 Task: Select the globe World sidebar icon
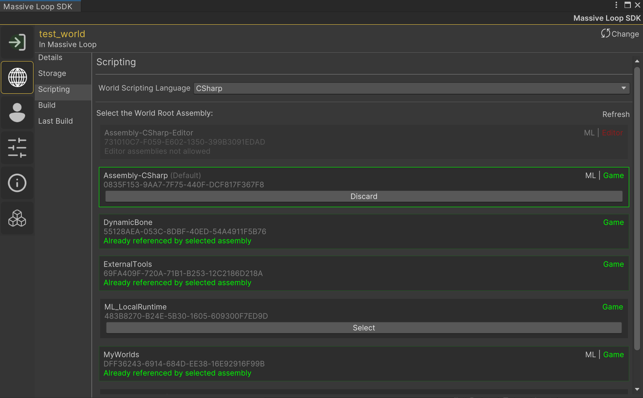17,77
